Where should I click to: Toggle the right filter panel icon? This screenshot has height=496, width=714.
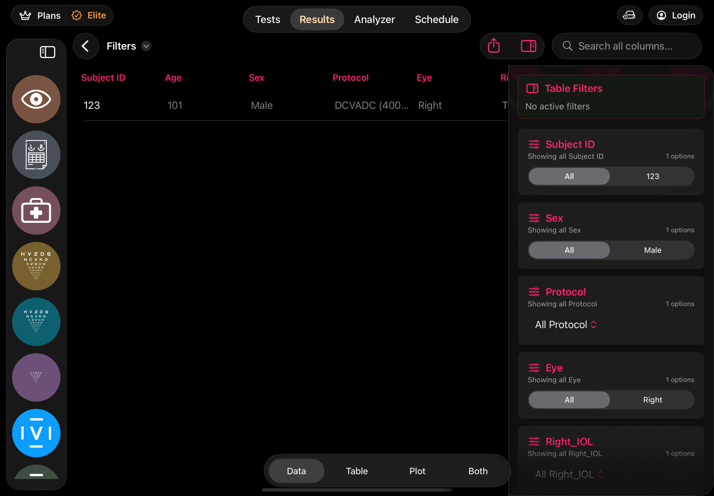[x=529, y=46]
